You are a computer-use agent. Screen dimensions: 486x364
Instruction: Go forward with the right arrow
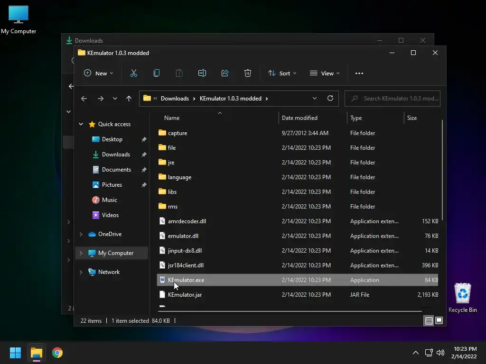101,99
